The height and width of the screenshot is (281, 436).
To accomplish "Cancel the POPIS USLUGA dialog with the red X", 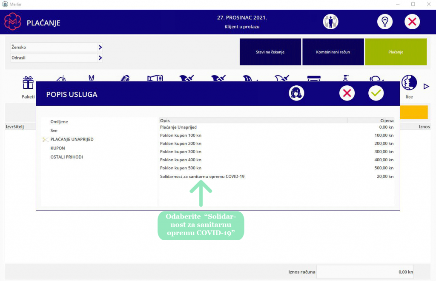I will (347, 93).
